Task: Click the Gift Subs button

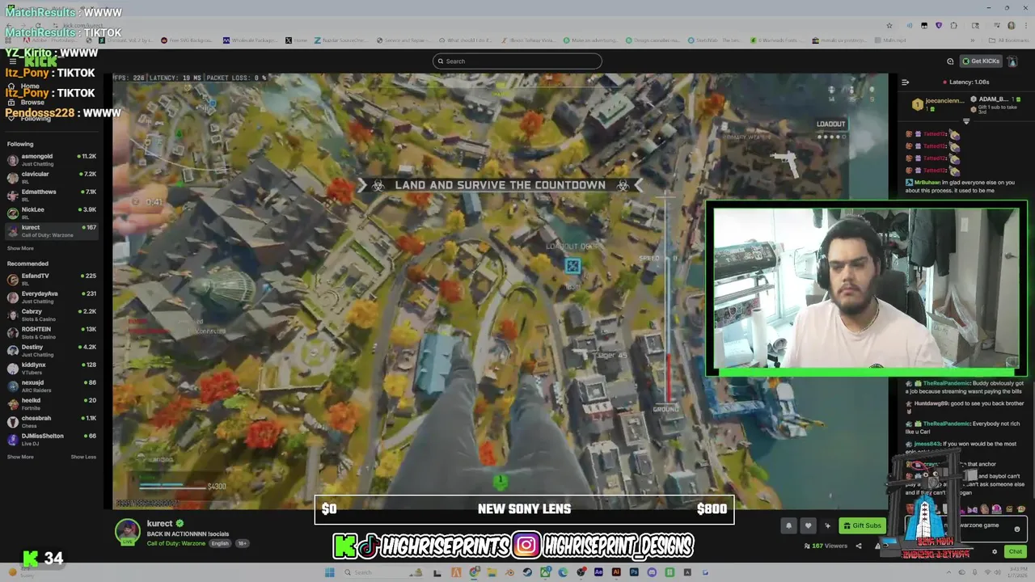Action: pos(863,525)
